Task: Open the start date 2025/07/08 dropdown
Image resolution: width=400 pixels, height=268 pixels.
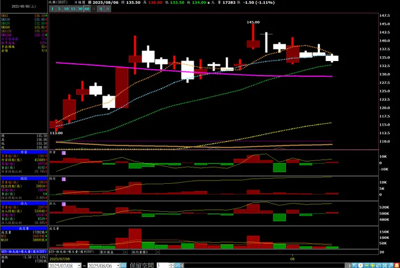Action: [79, 265]
